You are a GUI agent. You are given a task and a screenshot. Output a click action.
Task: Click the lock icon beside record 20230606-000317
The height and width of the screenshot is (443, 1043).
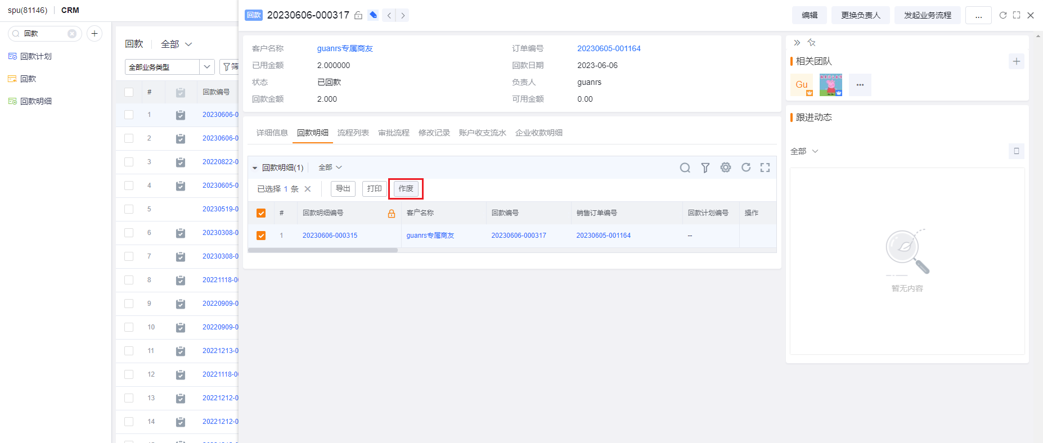[x=358, y=15]
